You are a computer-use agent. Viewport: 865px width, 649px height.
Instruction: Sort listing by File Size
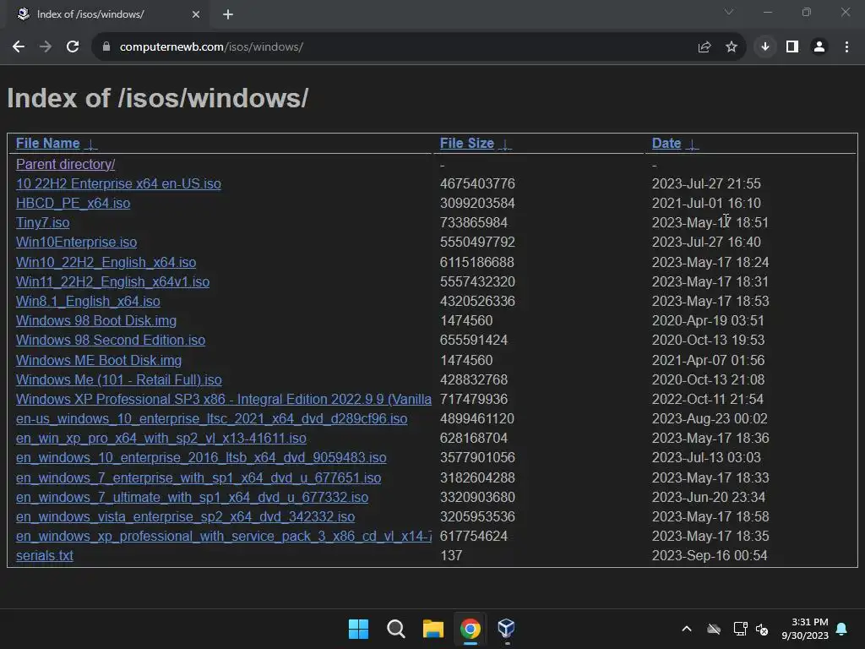click(x=466, y=144)
